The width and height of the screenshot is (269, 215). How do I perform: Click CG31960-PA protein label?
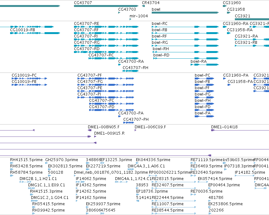pos(236,75)
